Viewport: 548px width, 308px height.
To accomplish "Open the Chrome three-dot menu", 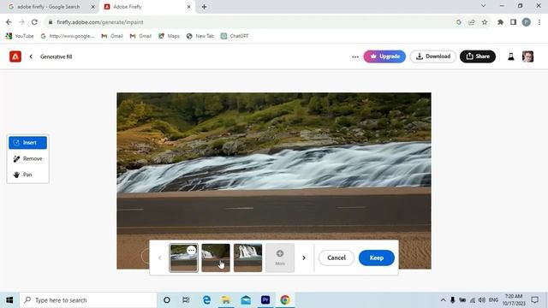I will pos(539,22).
